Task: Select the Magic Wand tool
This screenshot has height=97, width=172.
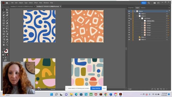Action: coord(4,13)
